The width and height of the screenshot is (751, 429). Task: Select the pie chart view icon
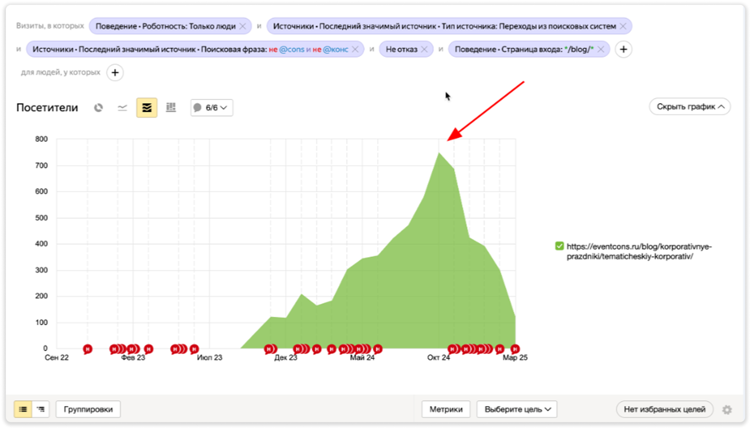click(x=98, y=108)
